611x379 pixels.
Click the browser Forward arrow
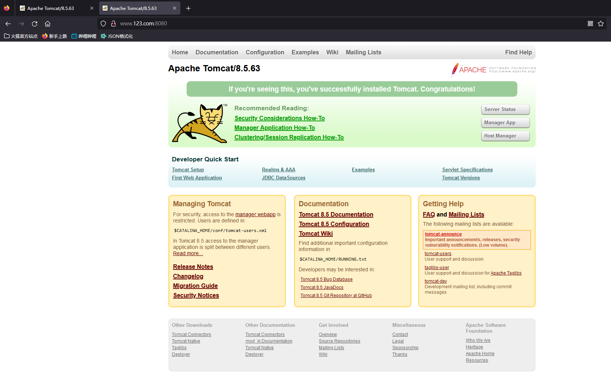pyautogui.click(x=21, y=24)
